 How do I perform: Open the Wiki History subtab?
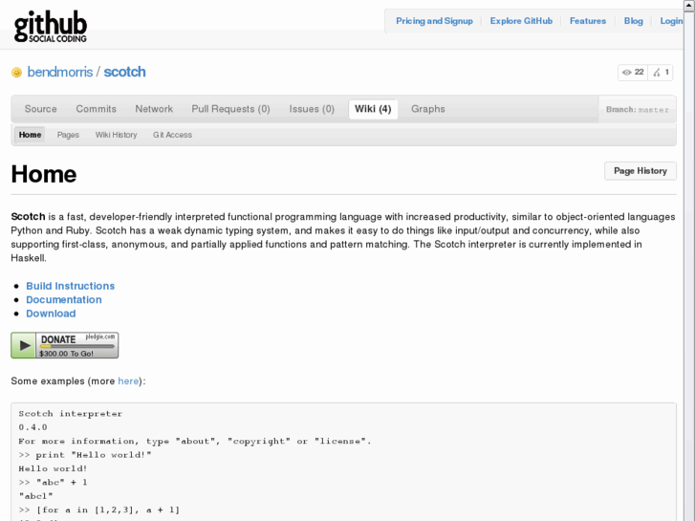(116, 135)
